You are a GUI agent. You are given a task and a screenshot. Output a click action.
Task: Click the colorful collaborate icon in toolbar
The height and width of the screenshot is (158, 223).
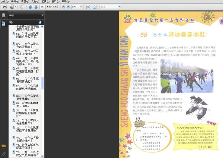pyautogui.click(x=12, y=7)
